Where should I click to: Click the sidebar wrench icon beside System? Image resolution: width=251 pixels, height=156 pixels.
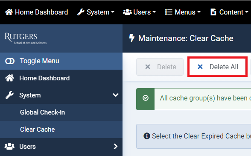(x=9, y=95)
